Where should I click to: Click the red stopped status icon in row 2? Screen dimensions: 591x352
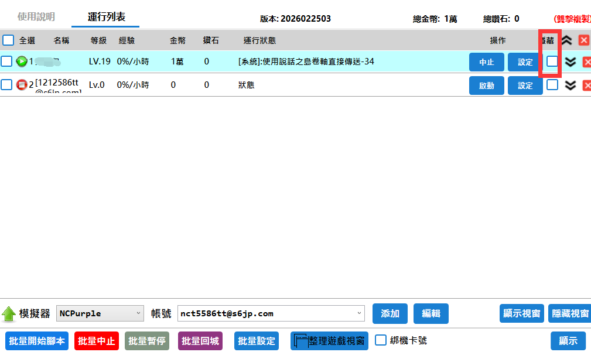(x=22, y=85)
